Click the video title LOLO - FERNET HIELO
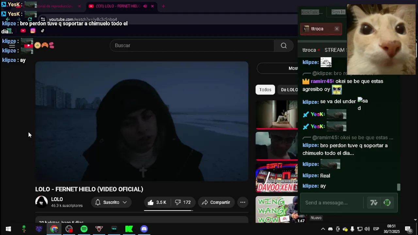Viewport: 418px width, 235px height. click(89, 189)
